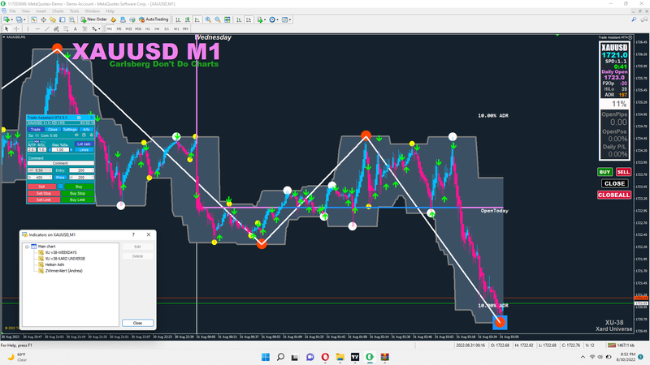Switch to the M5 timeframe
Screen dimensions: 650x365
click(119, 29)
